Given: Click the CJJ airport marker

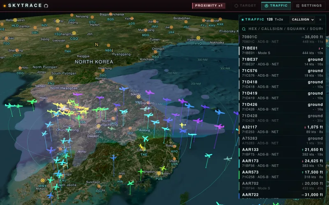Looking at the screenshot, I should tap(98, 126).
